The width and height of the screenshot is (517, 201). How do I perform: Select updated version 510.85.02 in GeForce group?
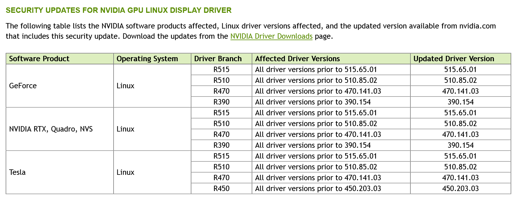461,80
